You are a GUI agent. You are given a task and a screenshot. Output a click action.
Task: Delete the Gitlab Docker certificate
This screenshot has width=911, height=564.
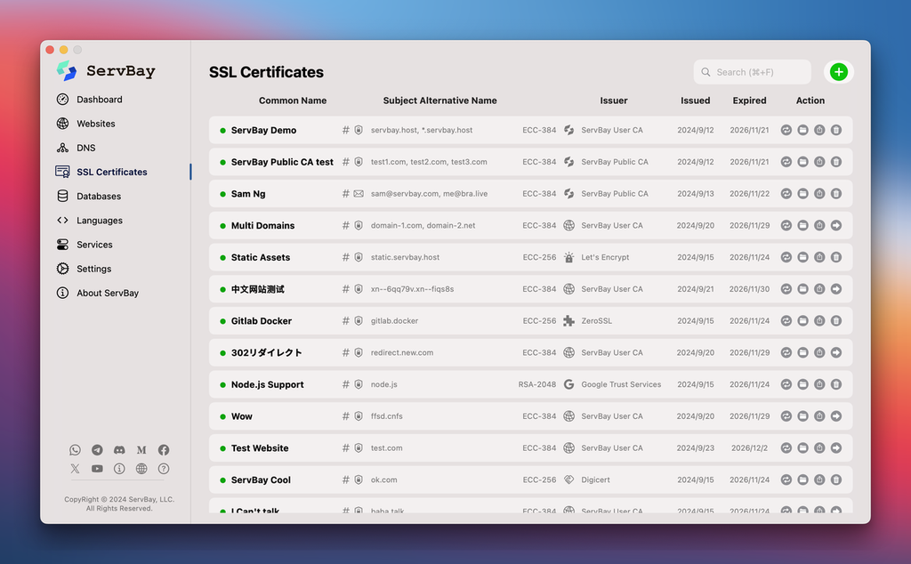pyautogui.click(x=836, y=320)
